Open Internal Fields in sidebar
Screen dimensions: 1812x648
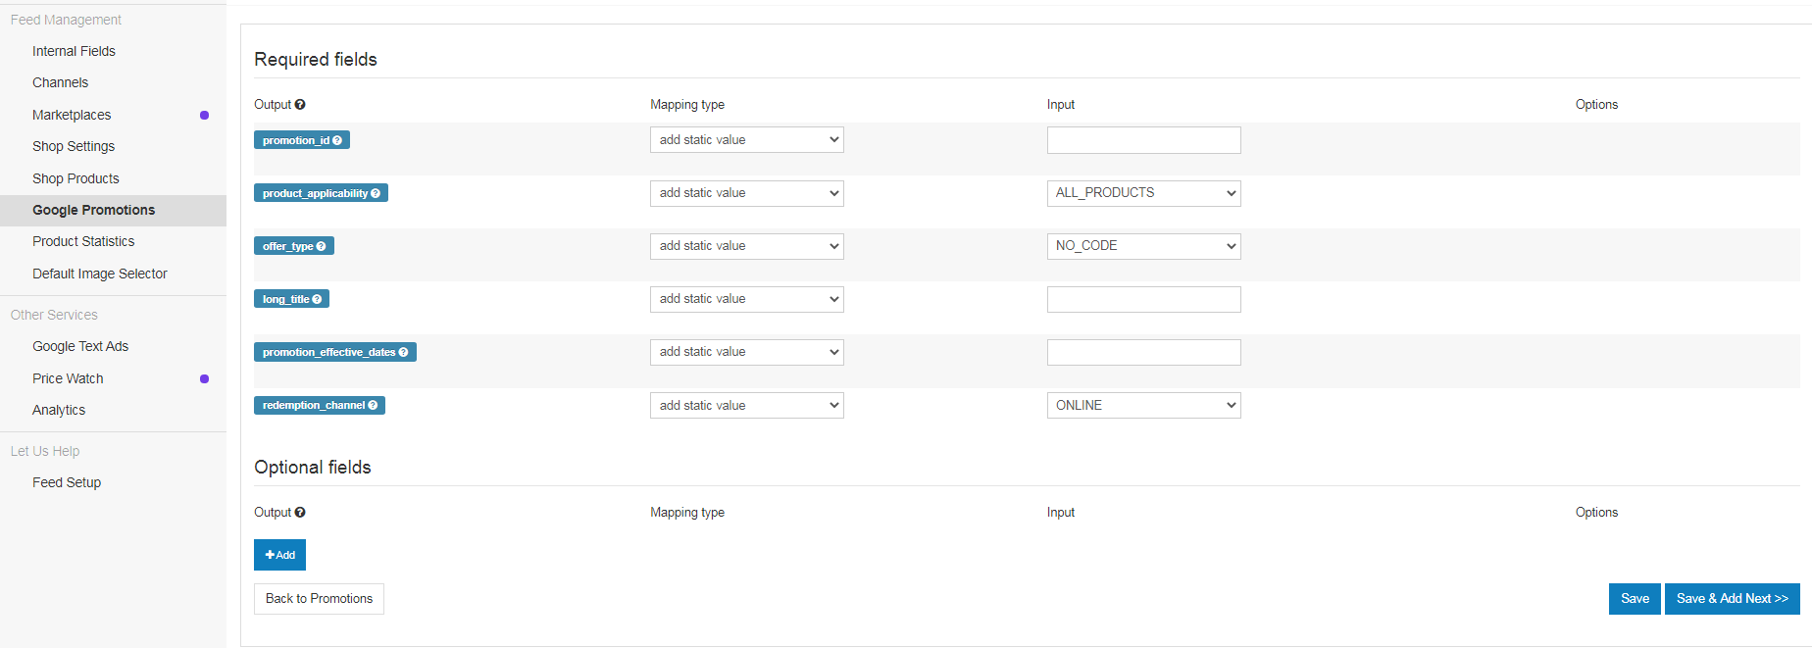coord(74,51)
